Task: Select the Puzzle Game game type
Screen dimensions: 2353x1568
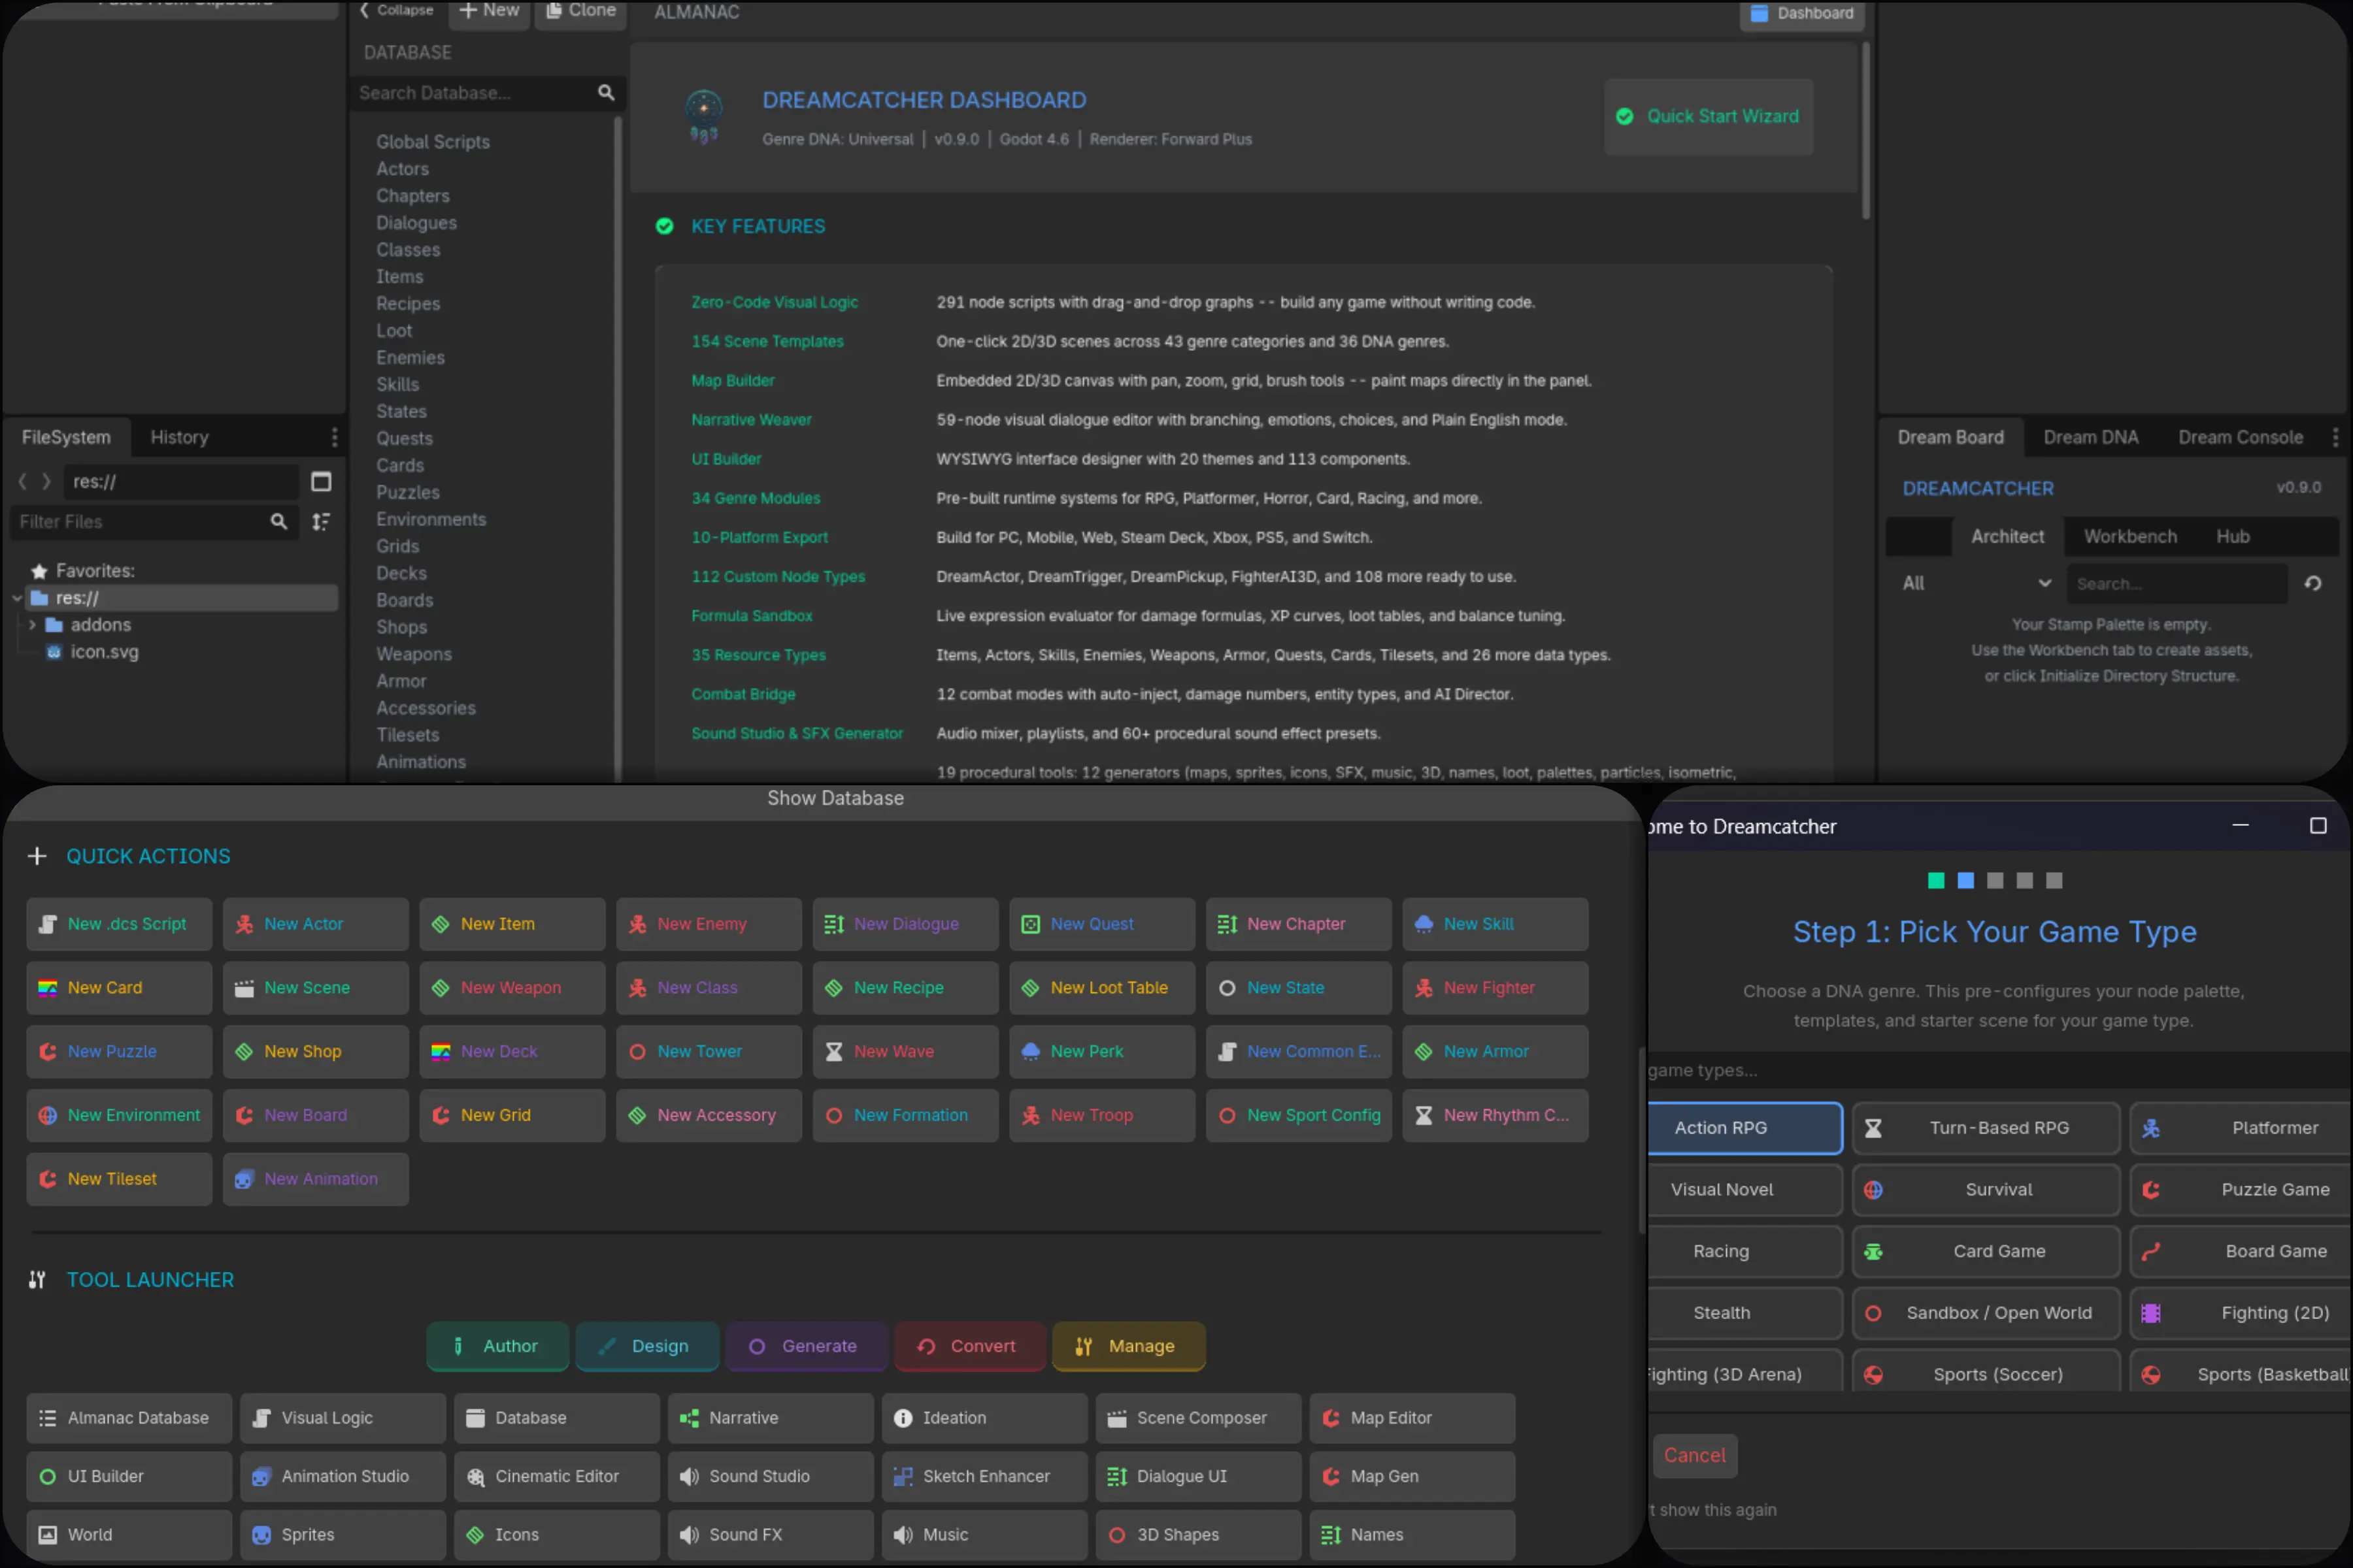Action: [x=2241, y=1190]
